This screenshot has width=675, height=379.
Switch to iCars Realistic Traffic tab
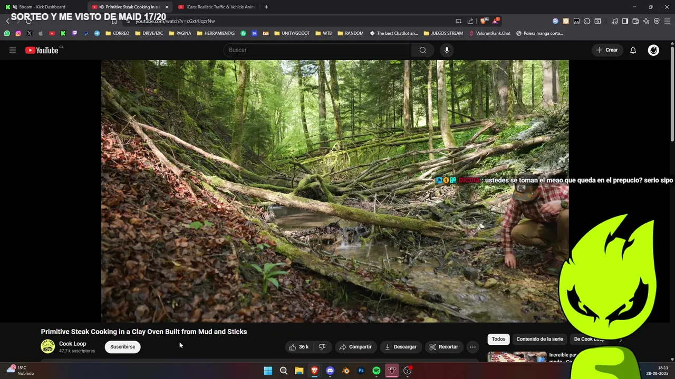(217, 7)
